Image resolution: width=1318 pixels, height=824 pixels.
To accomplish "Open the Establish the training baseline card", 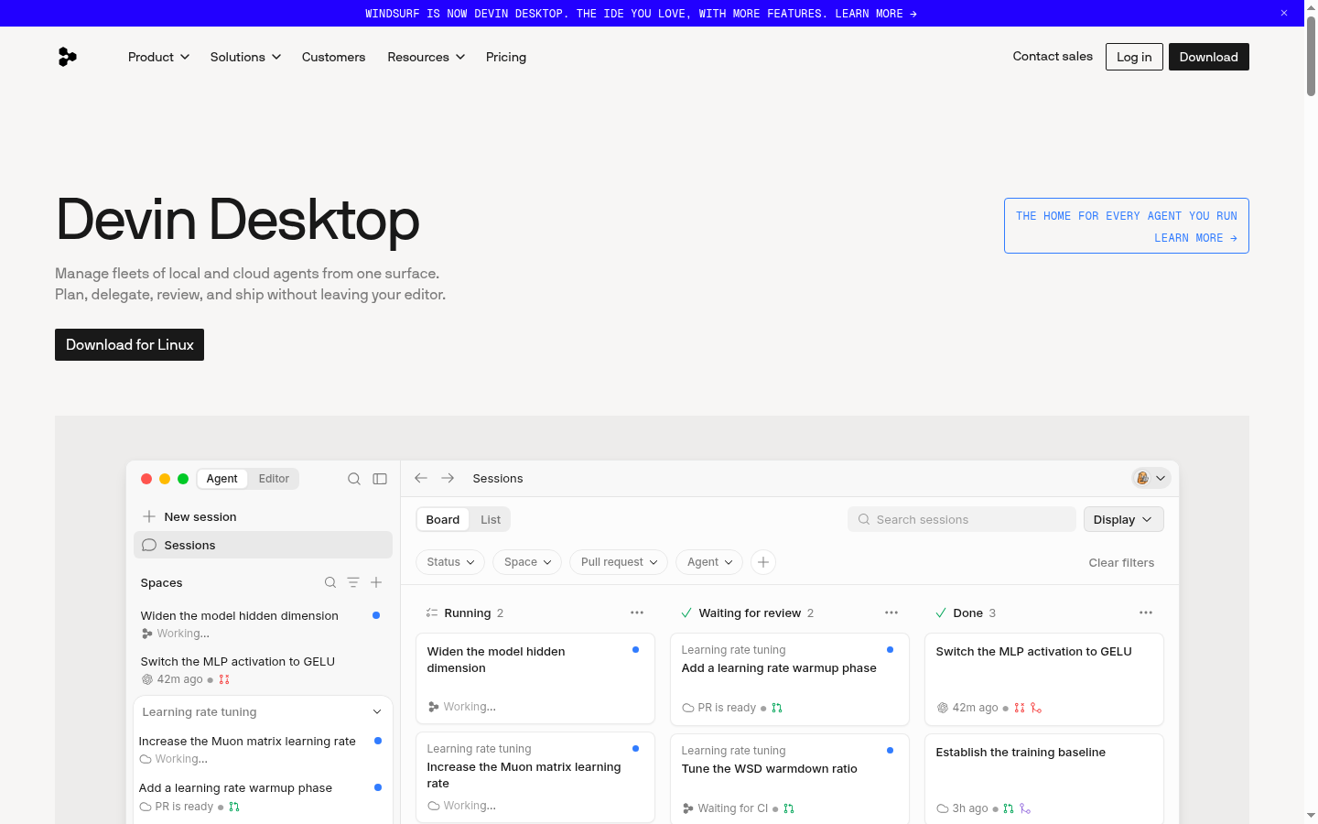I will 1044,778.
